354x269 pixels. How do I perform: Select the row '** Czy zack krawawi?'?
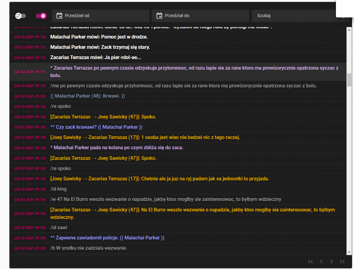coord(178,127)
